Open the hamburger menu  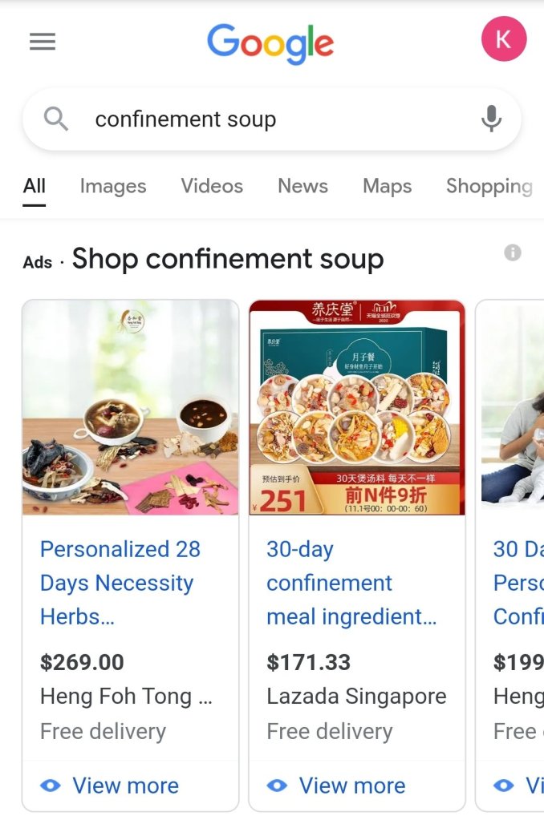point(43,42)
